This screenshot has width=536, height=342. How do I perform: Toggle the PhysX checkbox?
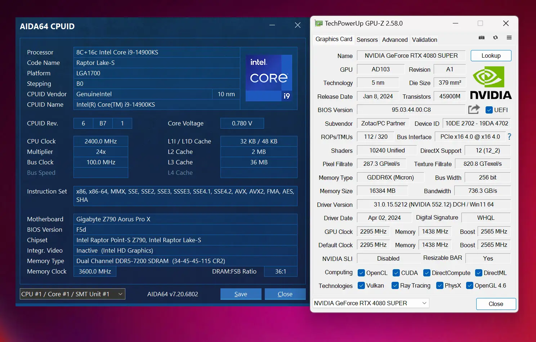click(439, 285)
